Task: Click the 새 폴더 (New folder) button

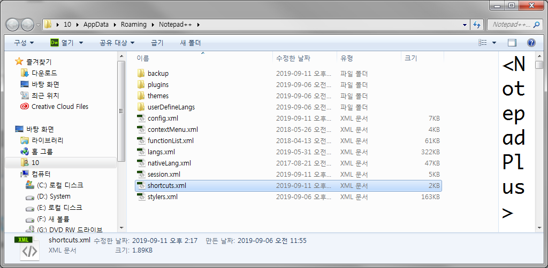Action: coord(191,43)
